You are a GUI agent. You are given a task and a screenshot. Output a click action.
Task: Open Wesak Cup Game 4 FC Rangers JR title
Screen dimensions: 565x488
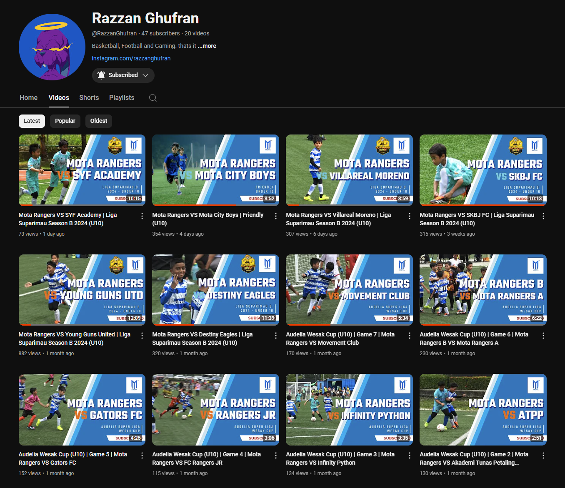click(207, 458)
